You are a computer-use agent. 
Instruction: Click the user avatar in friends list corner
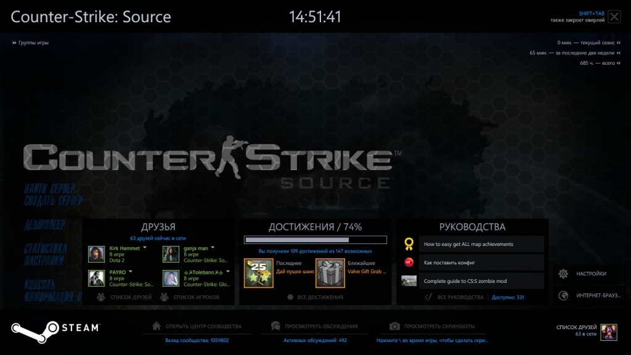[x=609, y=331]
